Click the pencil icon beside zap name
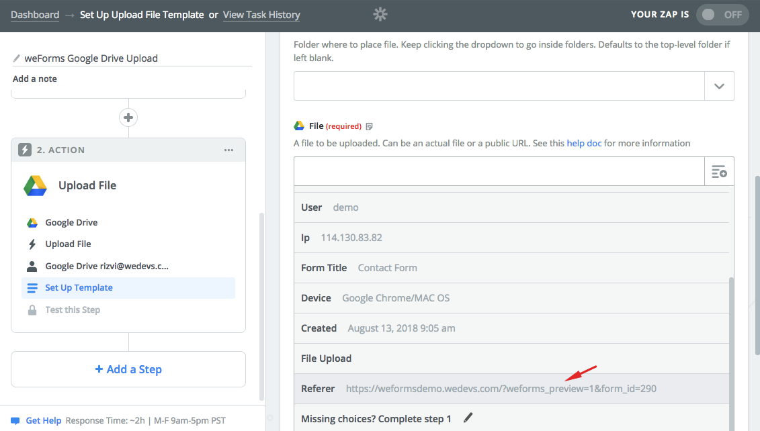The height and width of the screenshot is (431, 760). 17,58
